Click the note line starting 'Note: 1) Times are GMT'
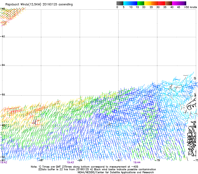Screen dimensions: 198x174 pos(85,167)
